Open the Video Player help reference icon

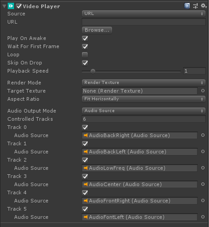187,6
